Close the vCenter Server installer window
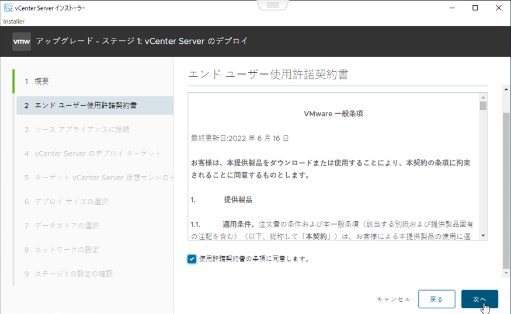The width and height of the screenshot is (511, 314). pyautogui.click(x=499, y=8)
